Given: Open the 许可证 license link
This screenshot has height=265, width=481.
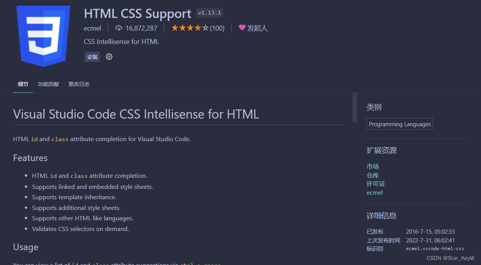Looking at the screenshot, I should coord(376,184).
